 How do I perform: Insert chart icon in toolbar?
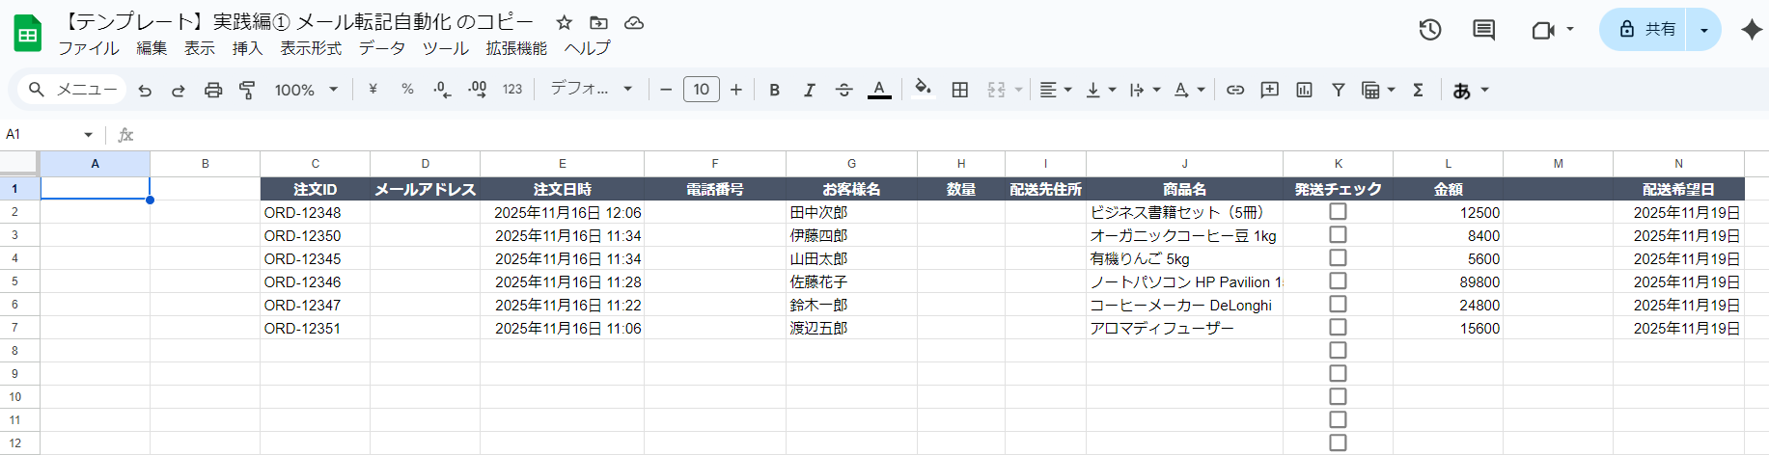click(x=1305, y=90)
